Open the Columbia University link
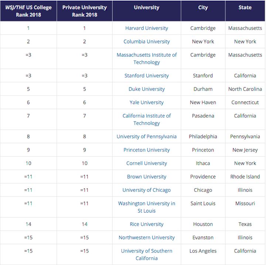The height and width of the screenshot is (265, 266). tap(147, 41)
